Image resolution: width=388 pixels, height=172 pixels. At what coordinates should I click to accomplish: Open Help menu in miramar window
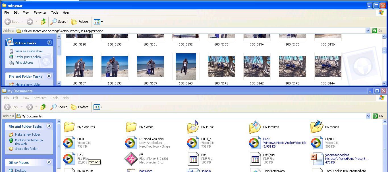[66, 13]
